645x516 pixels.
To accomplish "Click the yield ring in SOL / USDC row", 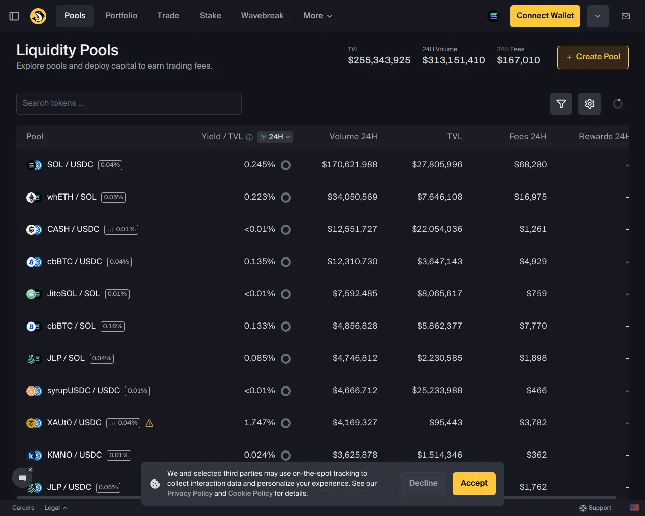I will pyautogui.click(x=286, y=165).
